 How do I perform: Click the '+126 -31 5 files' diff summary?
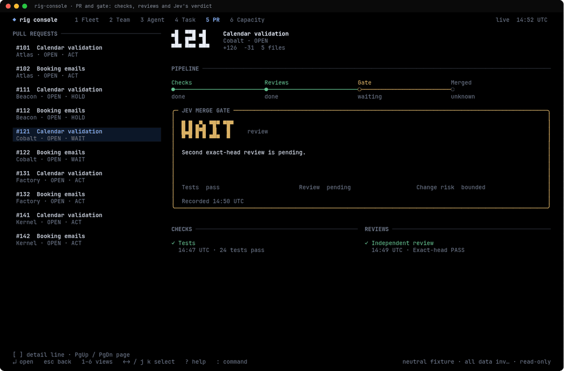(254, 48)
